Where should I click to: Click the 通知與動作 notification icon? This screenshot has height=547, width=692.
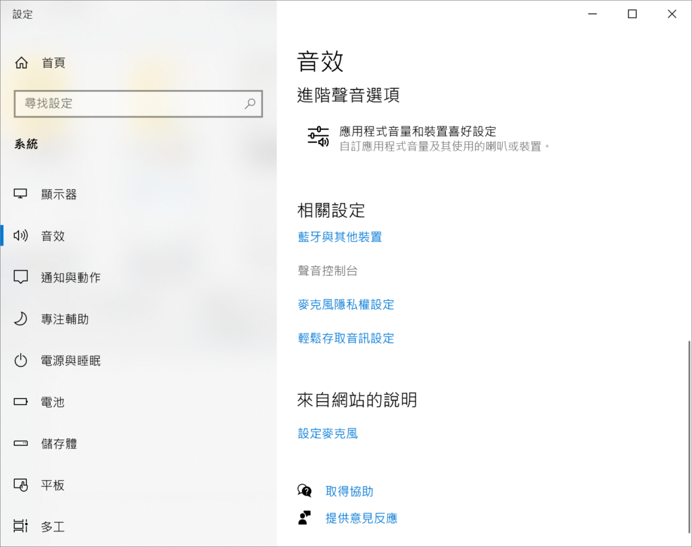(21, 277)
